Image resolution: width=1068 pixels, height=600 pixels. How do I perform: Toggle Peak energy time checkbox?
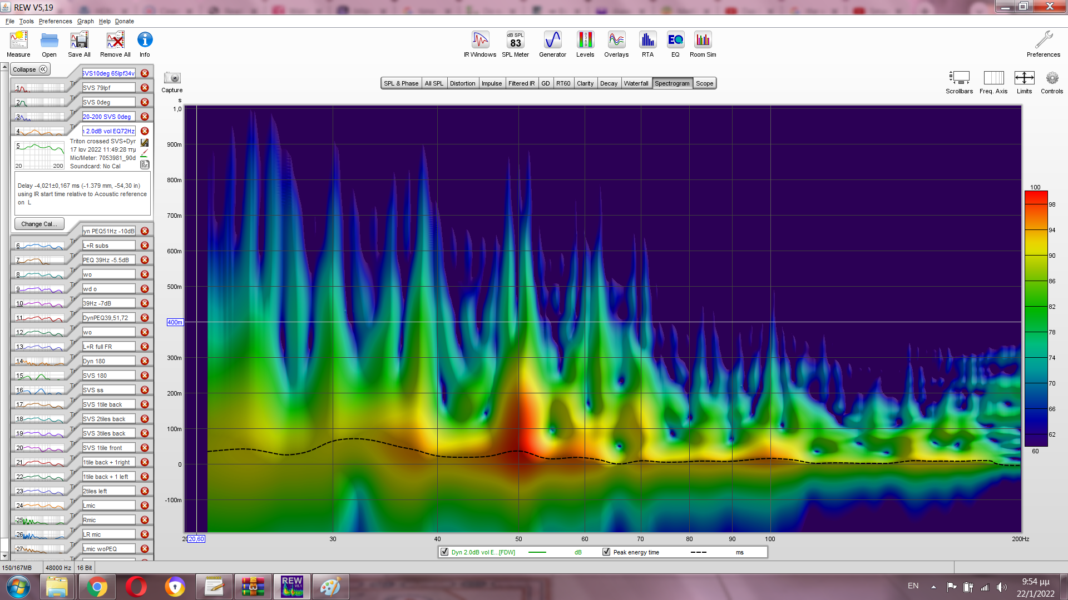[x=606, y=552]
